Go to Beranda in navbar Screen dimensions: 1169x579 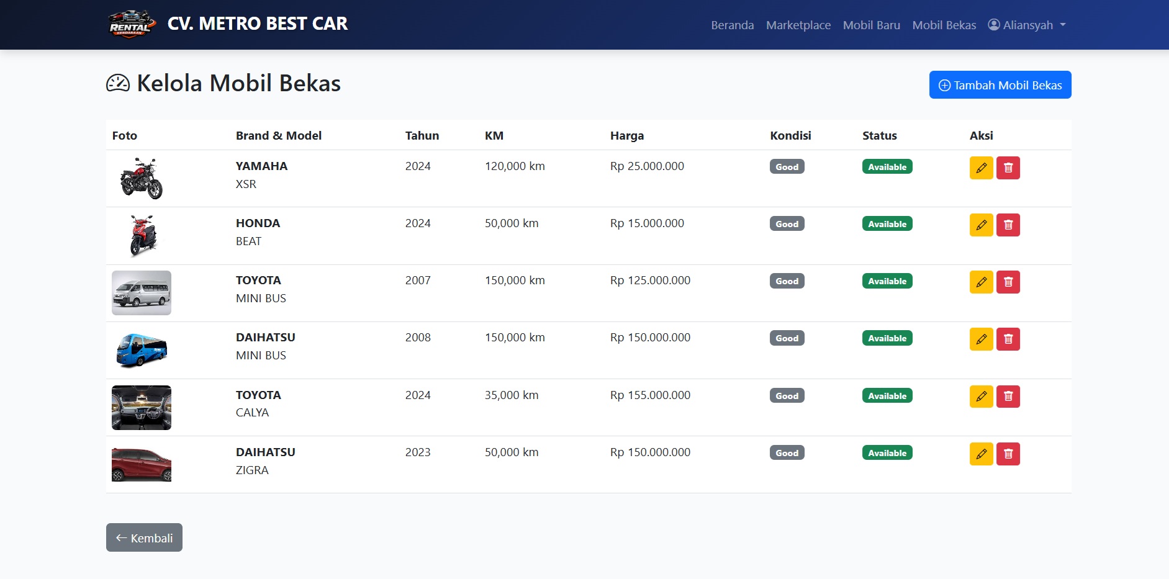(732, 25)
